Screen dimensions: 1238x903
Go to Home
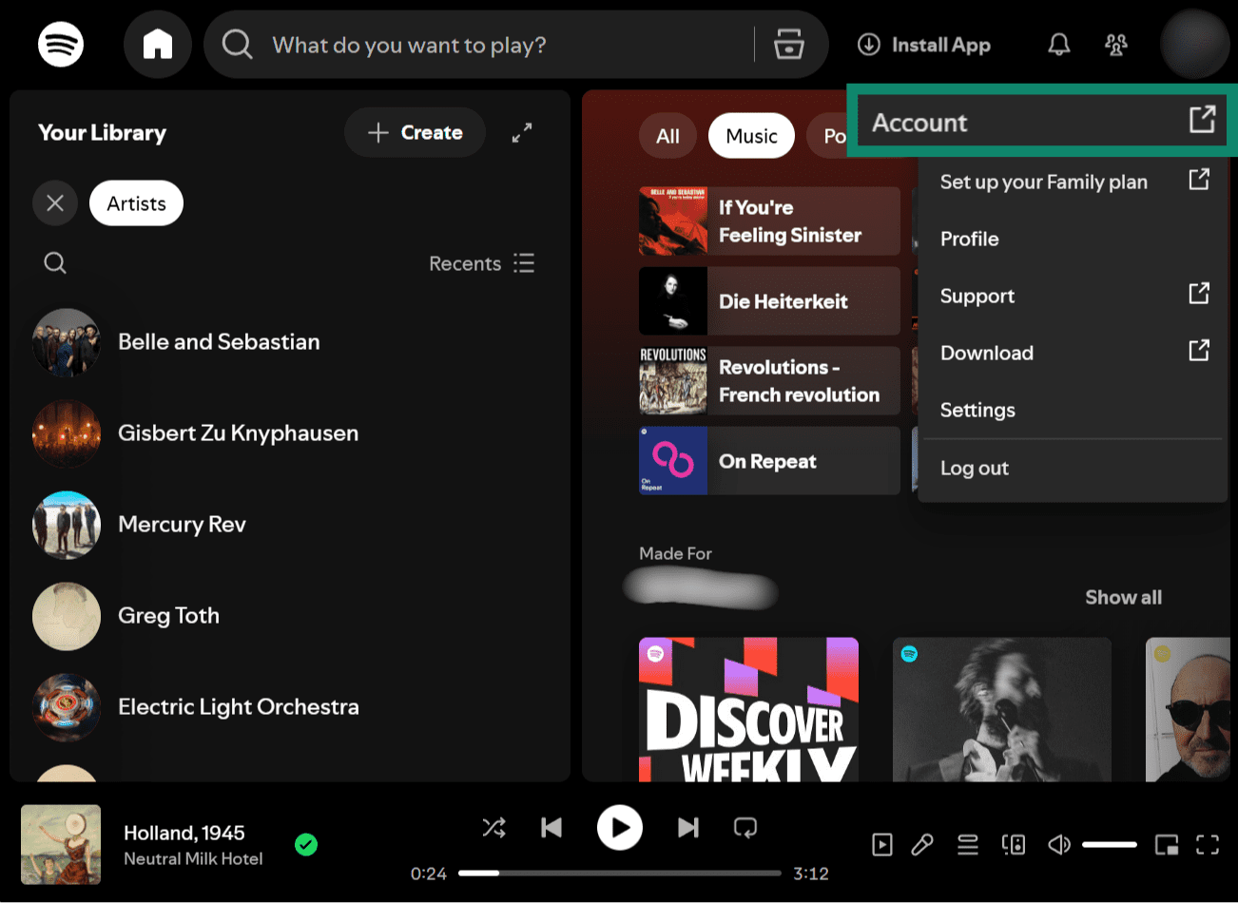coord(158,45)
